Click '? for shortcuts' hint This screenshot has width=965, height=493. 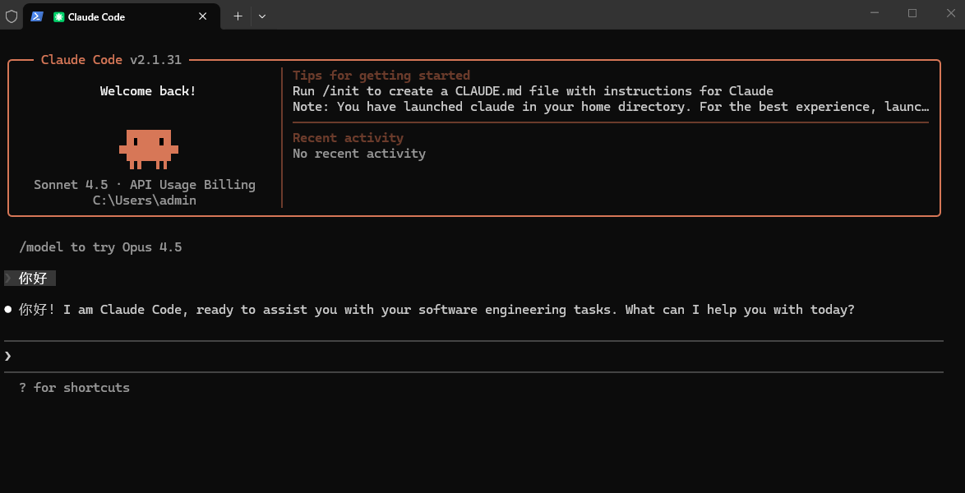click(x=75, y=388)
